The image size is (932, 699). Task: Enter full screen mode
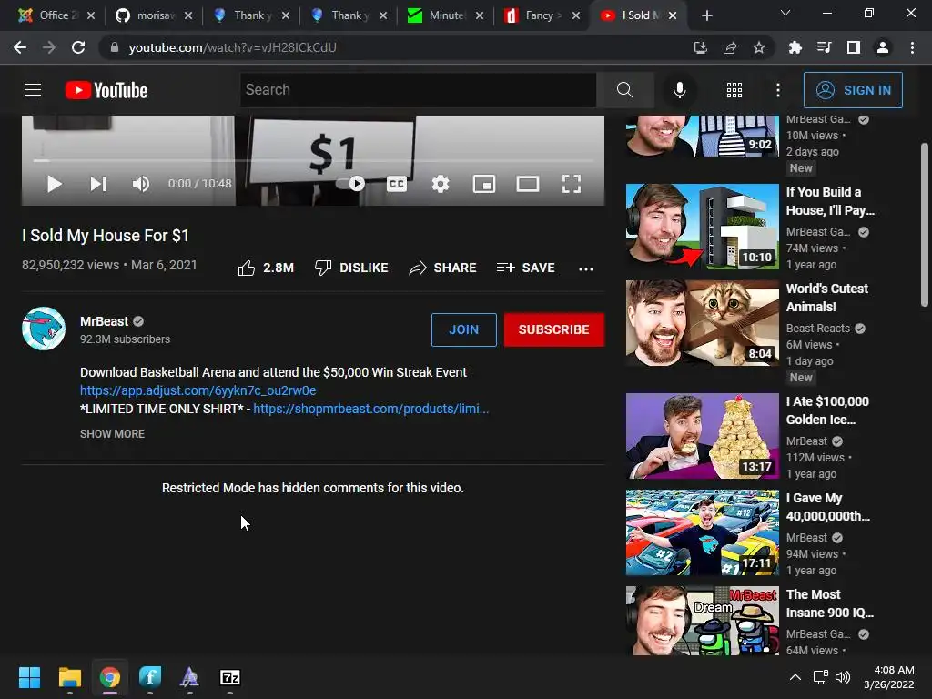pyautogui.click(x=572, y=184)
